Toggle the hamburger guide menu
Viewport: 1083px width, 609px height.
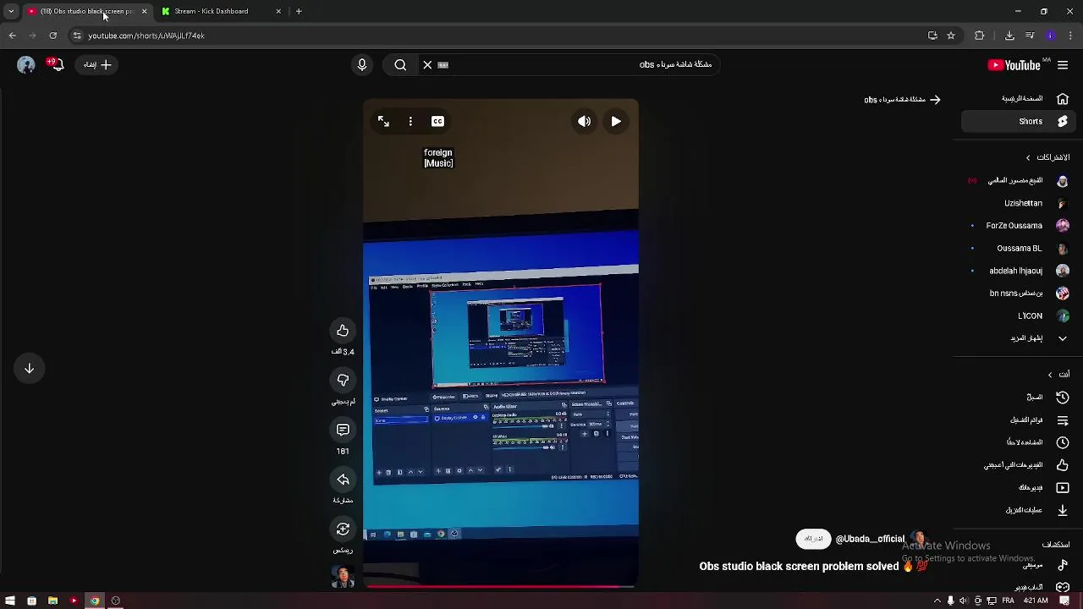coord(1063,65)
